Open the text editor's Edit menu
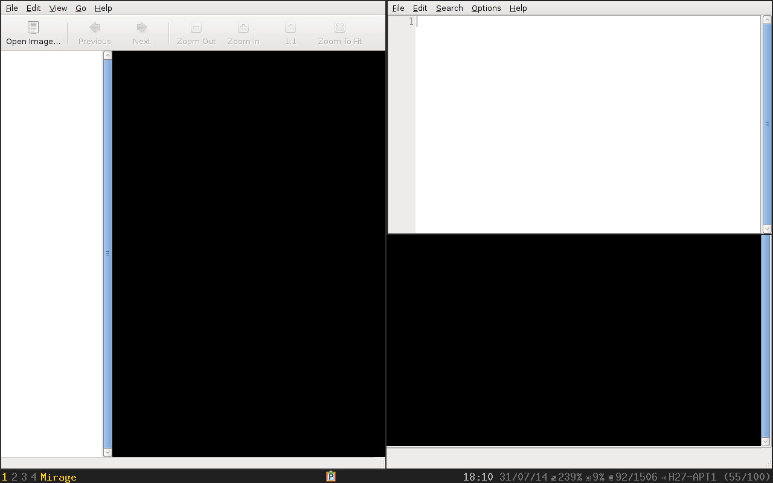This screenshot has width=773, height=483. point(420,8)
